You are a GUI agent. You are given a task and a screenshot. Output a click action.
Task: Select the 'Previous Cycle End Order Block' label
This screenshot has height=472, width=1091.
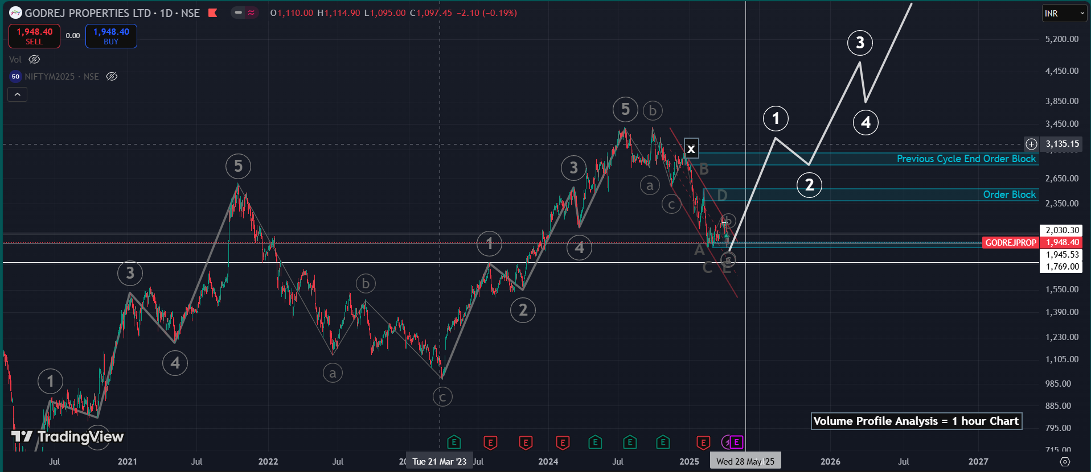(966, 159)
